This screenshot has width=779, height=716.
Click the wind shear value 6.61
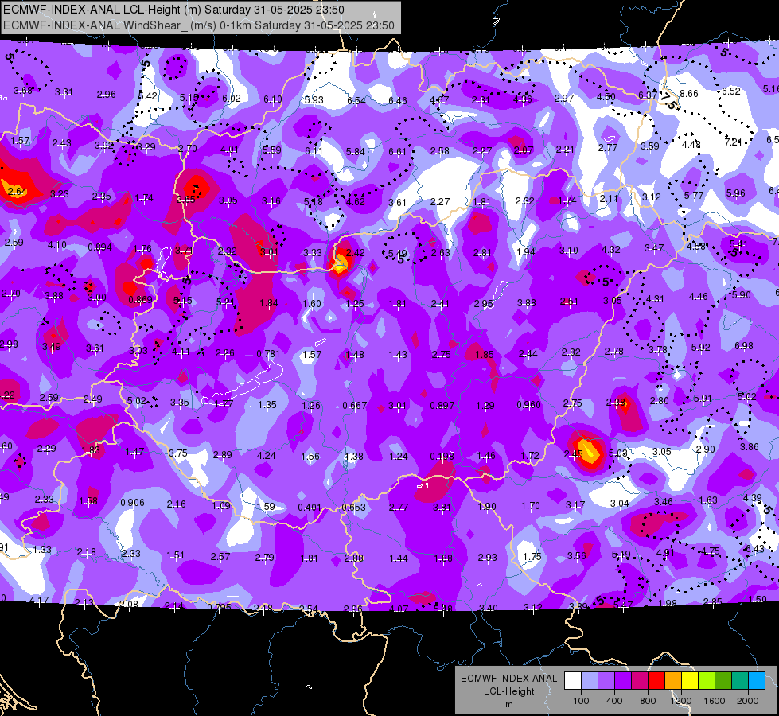(x=397, y=151)
